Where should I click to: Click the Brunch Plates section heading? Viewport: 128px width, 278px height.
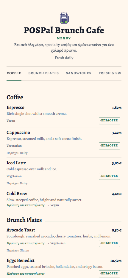tap(24, 220)
